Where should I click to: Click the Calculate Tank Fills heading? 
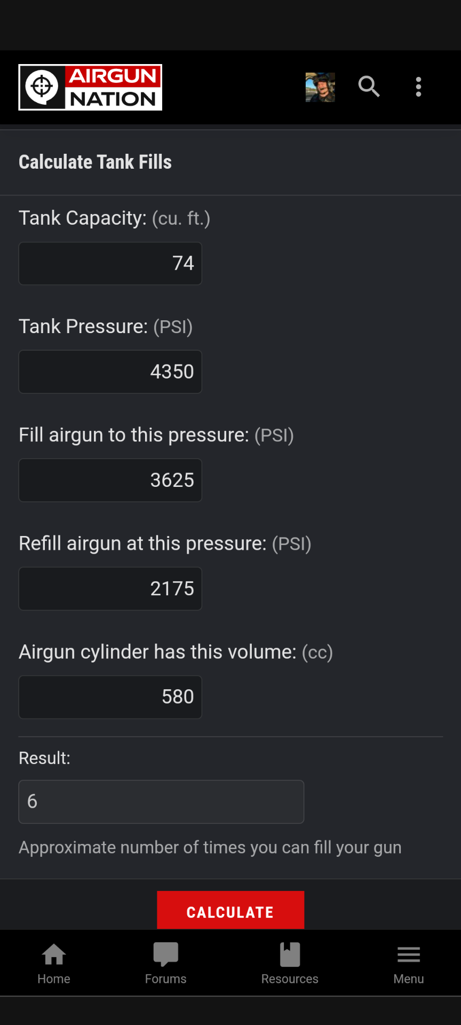tap(95, 162)
